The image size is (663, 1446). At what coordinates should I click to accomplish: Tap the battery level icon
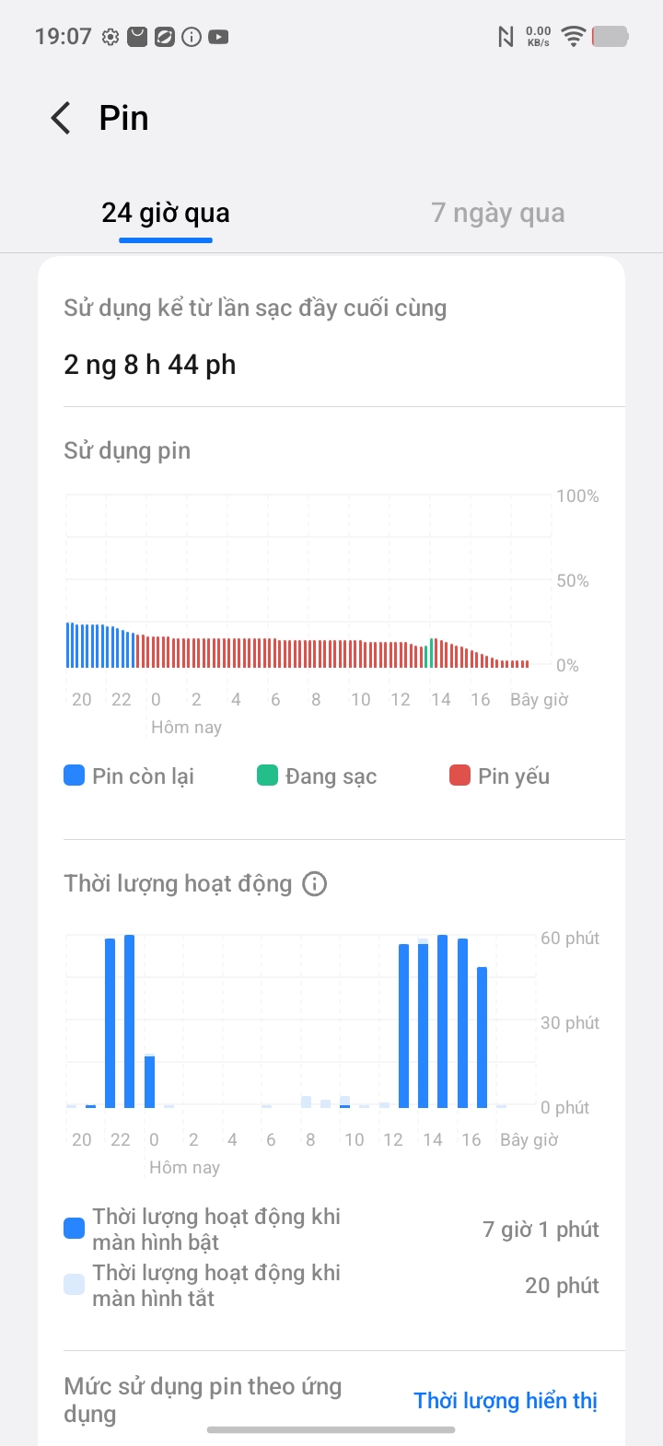coord(610,37)
